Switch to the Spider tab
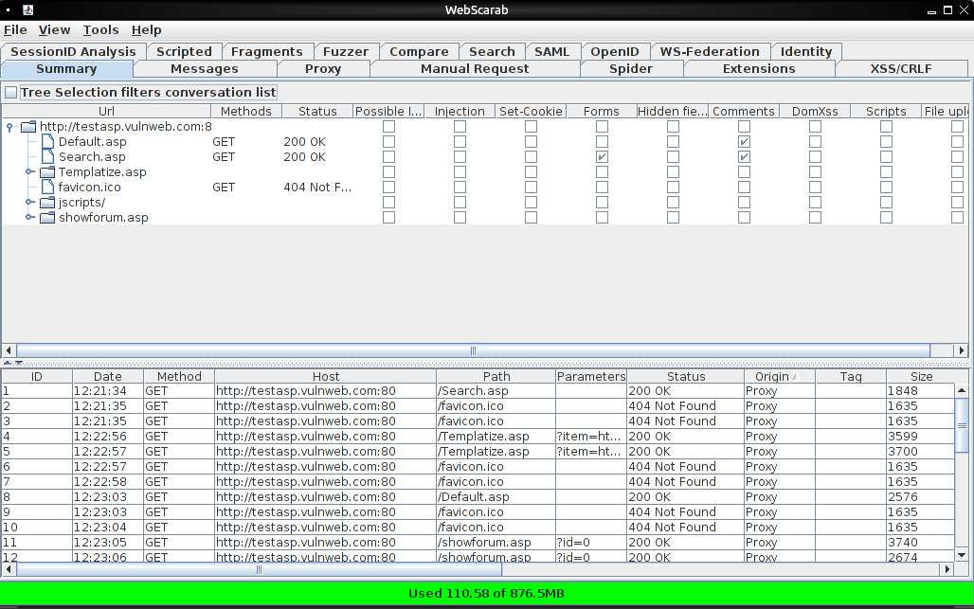The height and width of the screenshot is (609, 974). click(x=631, y=69)
